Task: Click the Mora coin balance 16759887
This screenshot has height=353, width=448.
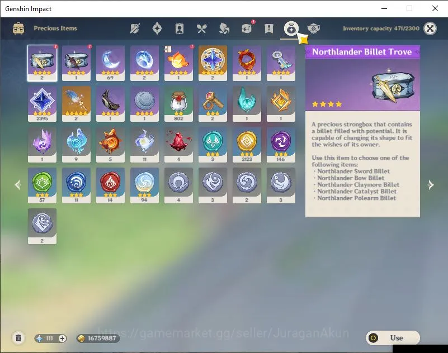Action: 98,338
